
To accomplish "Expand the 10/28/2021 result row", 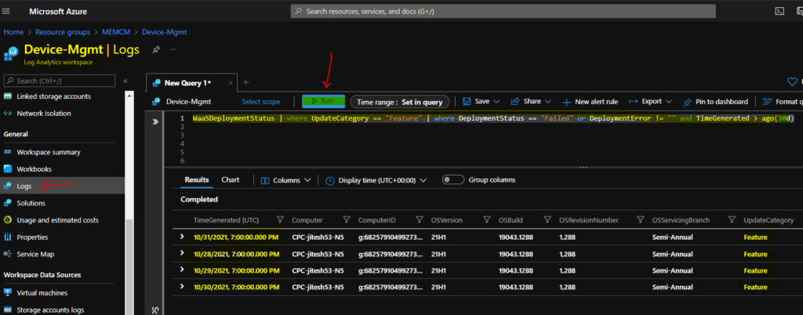I will tap(182, 253).
